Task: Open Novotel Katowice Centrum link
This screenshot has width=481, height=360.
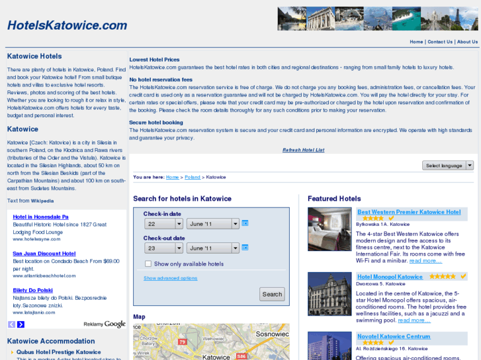Action: [394, 336]
